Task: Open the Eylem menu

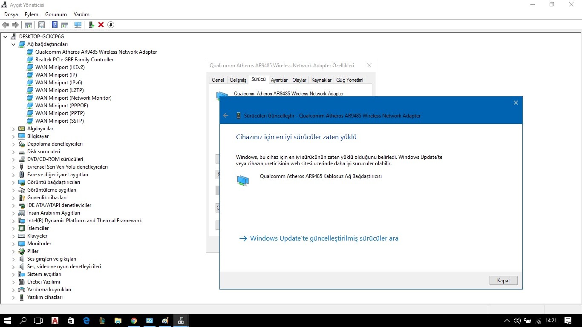Action: tap(31, 14)
